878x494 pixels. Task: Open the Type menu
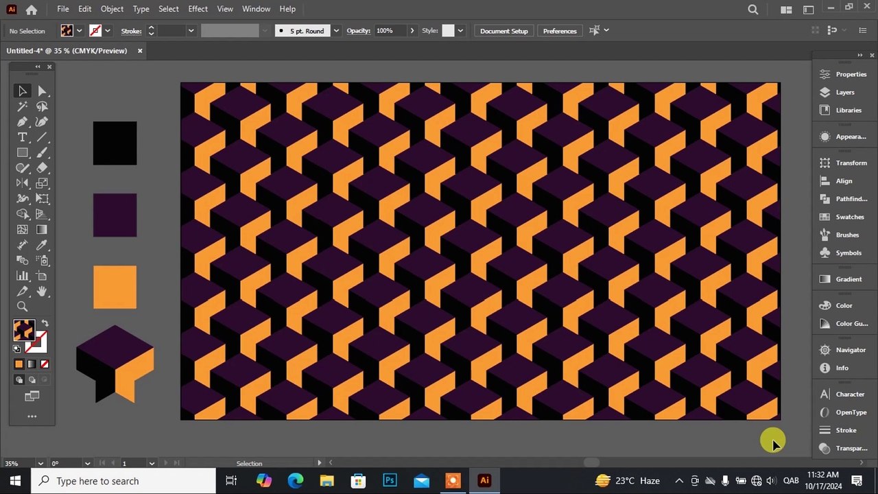pos(141,9)
